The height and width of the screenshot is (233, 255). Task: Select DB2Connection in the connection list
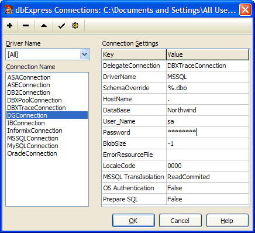click(x=47, y=92)
